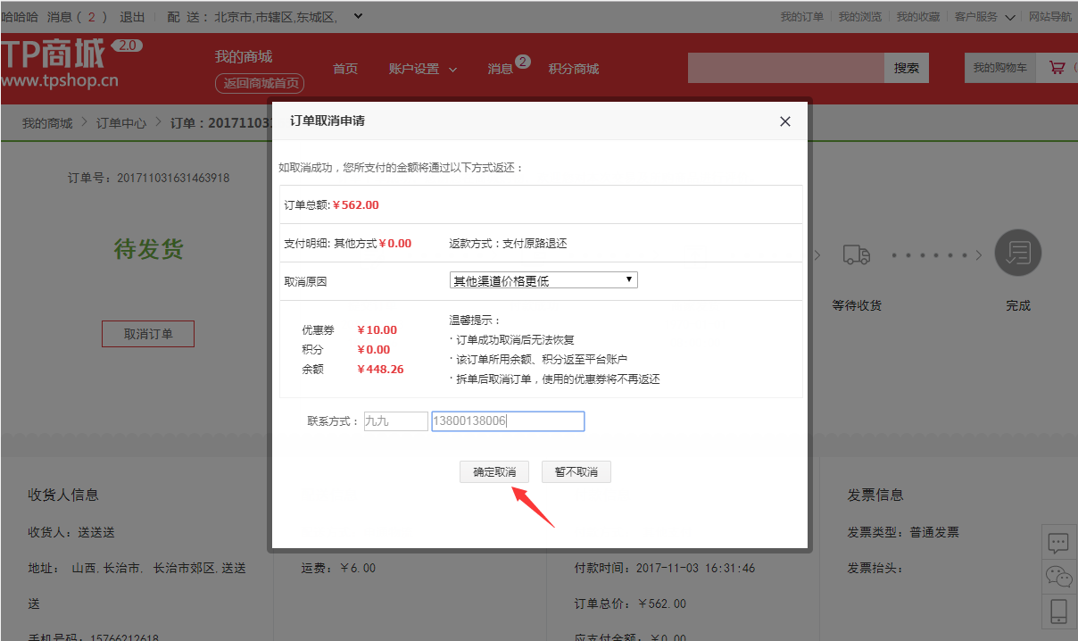Click the 搜索 search button
Image resolution: width=1078 pixels, height=641 pixels.
907,67
